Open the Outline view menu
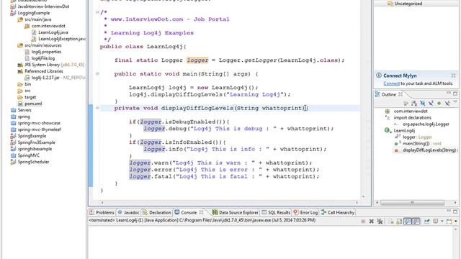Viewport: 461px width, 259px height. pyautogui.click(x=455, y=102)
